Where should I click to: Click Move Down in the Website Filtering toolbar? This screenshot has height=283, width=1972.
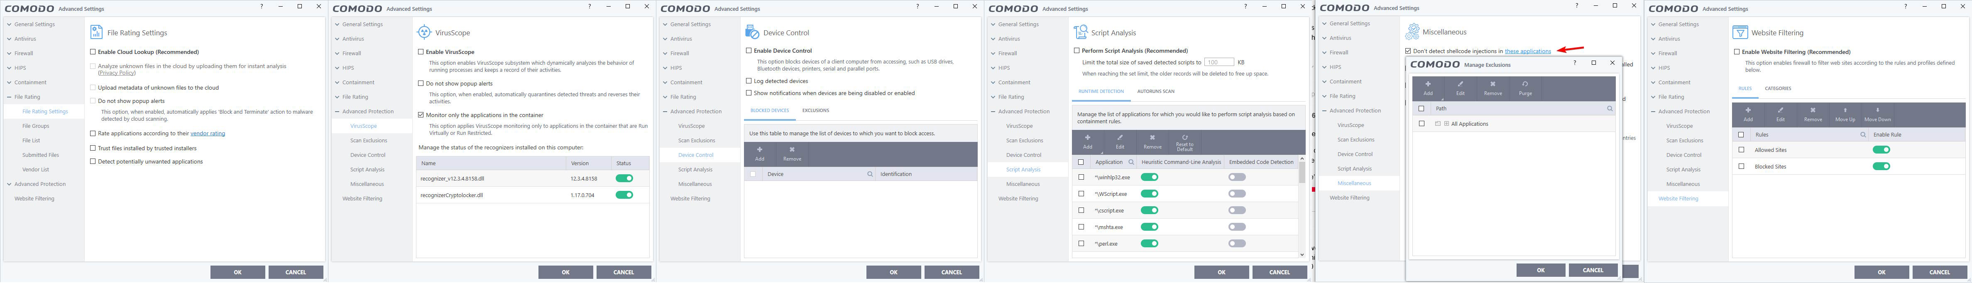coord(1877,115)
